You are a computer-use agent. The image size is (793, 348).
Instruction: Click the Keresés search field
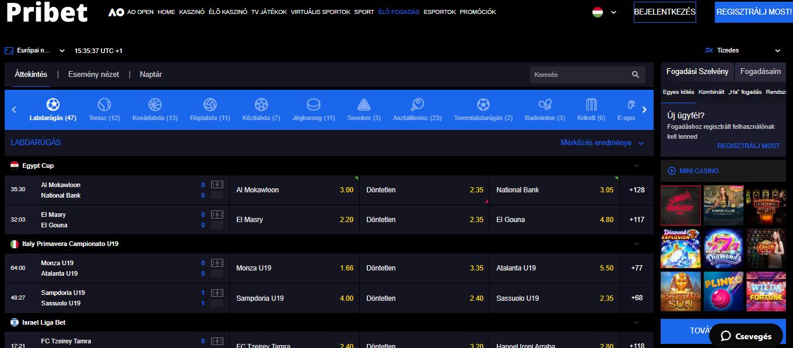pos(588,75)
